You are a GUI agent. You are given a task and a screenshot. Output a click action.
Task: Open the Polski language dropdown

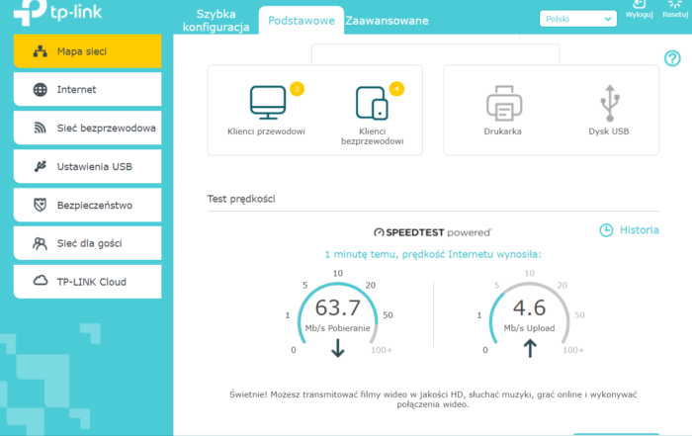click(x=578, y=18)
